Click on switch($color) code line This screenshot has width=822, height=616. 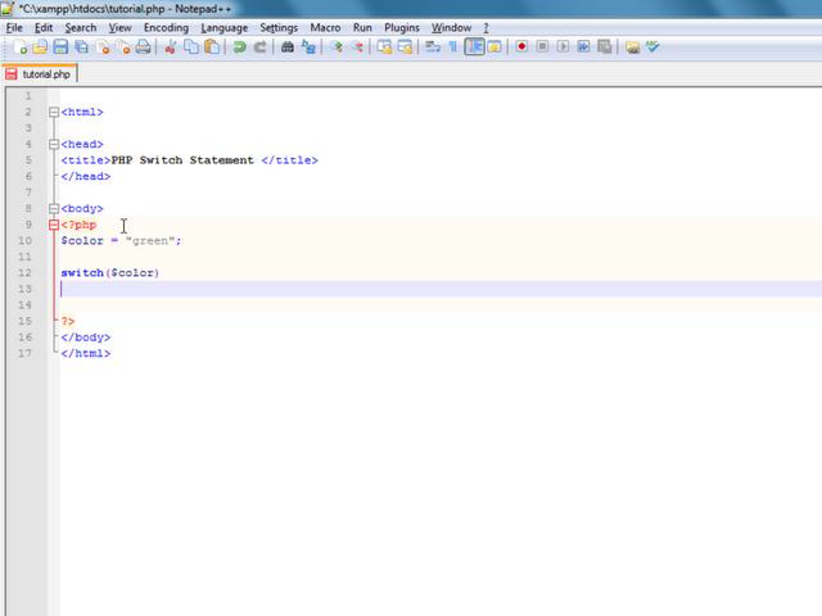point(110,273)
